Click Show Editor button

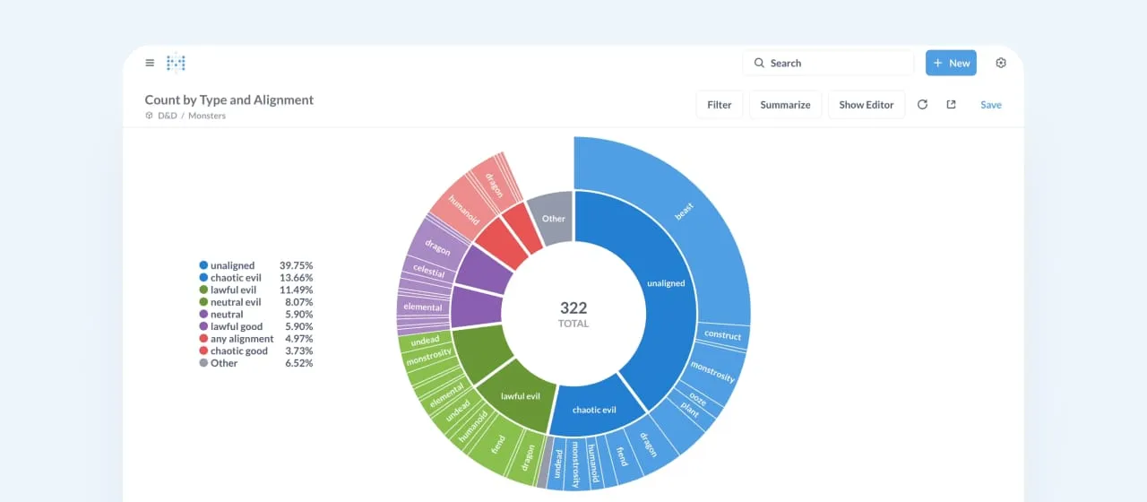(x=866, y=105)
